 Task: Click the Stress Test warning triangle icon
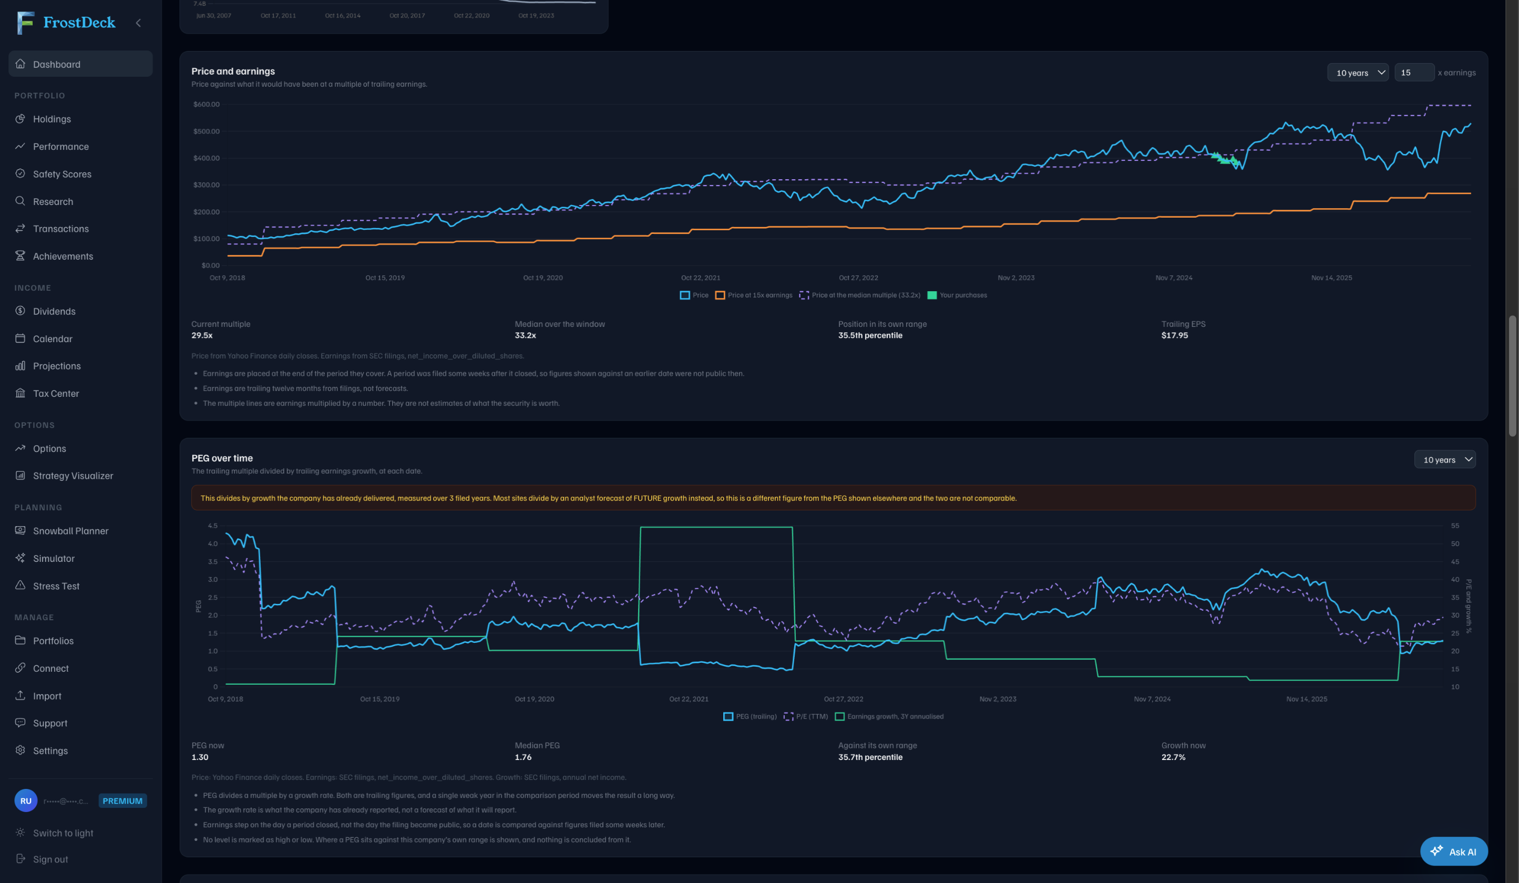click(x=20, y=586)
